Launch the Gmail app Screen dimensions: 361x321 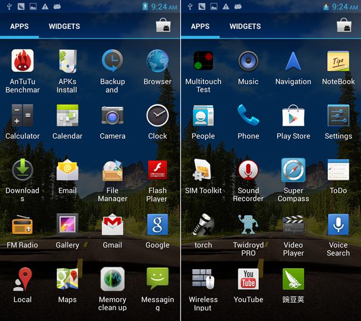tap(112, 225)
